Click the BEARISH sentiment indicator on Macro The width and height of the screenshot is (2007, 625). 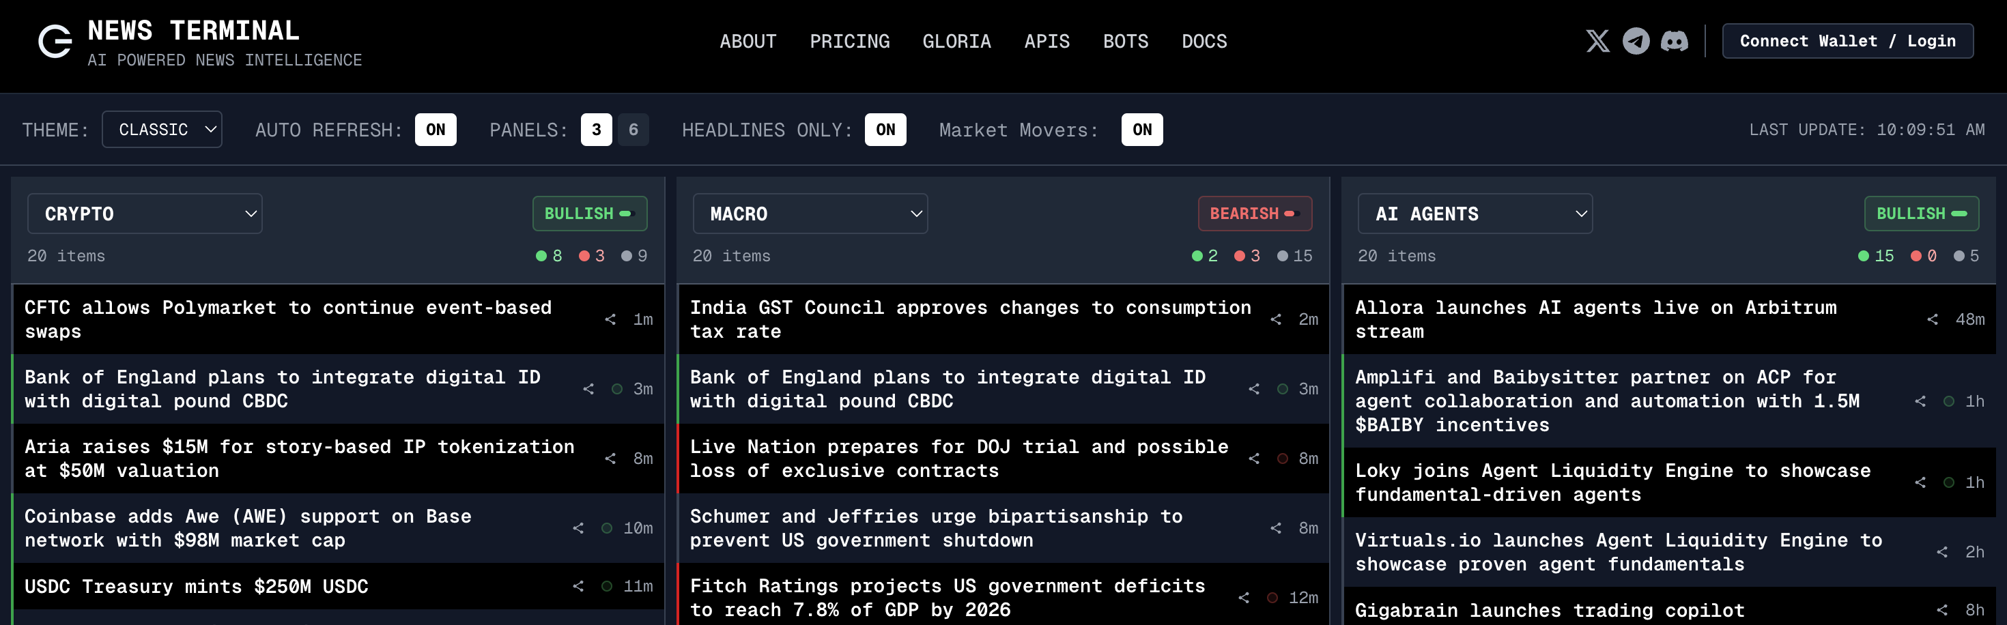point(1255,214)
